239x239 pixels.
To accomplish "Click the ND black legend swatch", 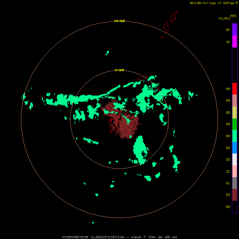I will [234, 207].
